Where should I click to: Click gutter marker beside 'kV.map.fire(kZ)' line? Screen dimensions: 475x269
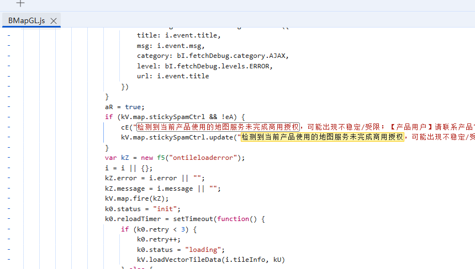(8, 198)
